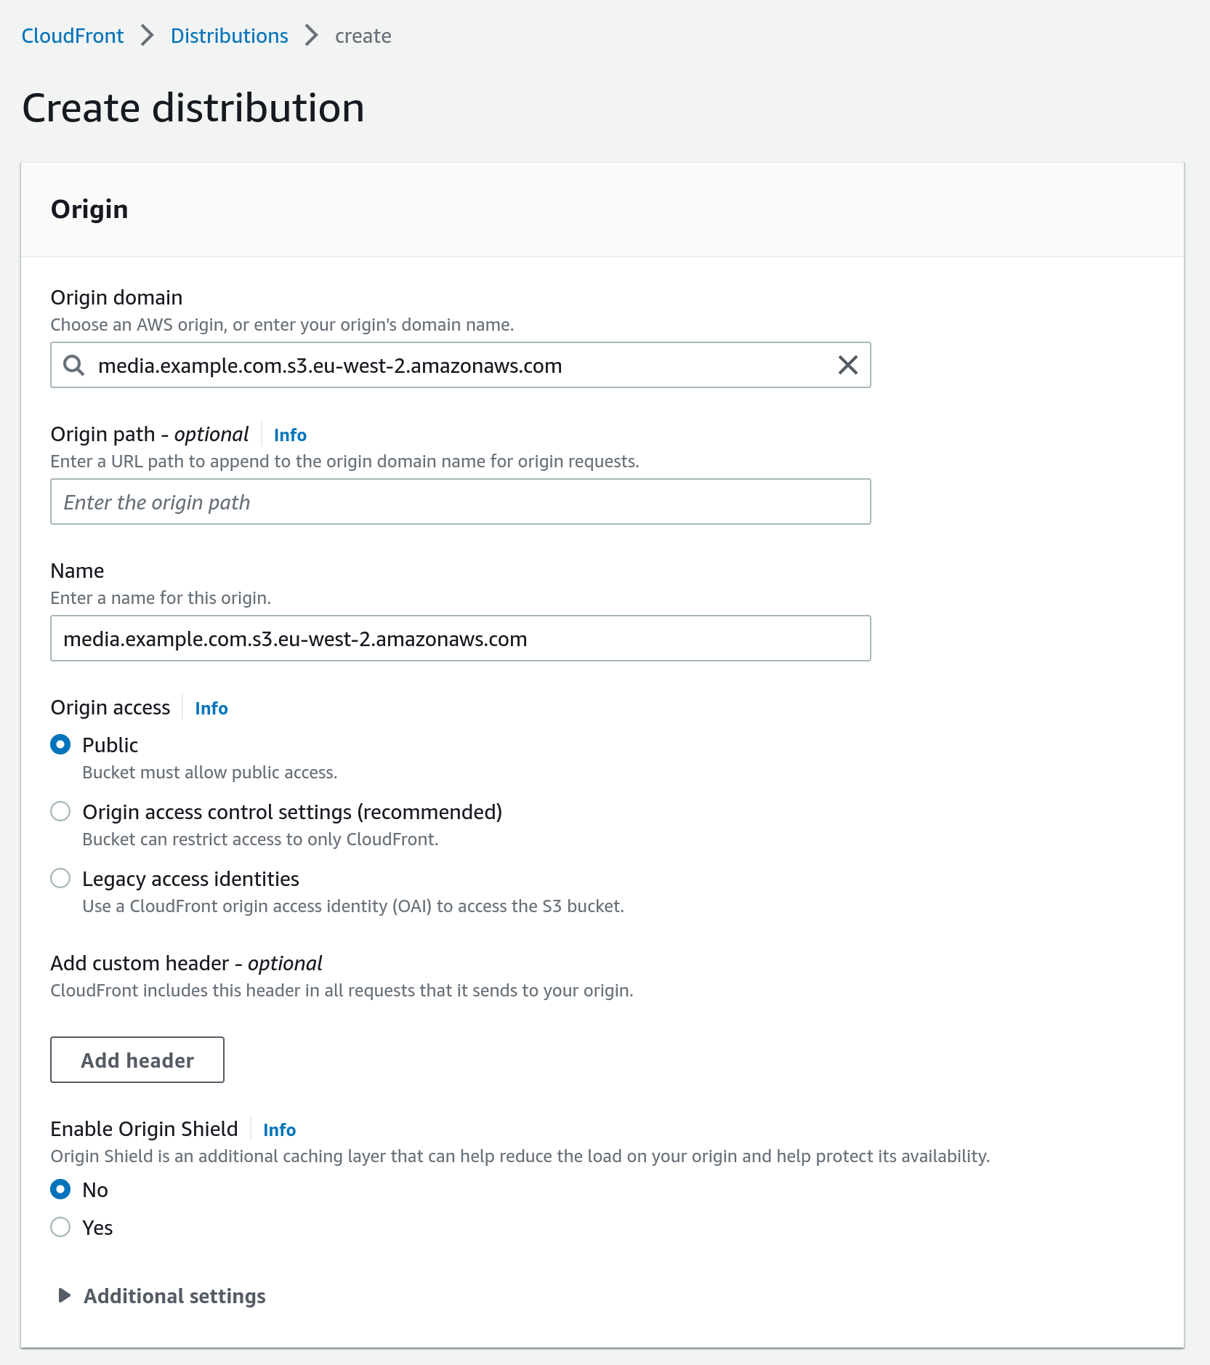Select the Public origin access option
1210x1365 pixels.
(60, 744)
